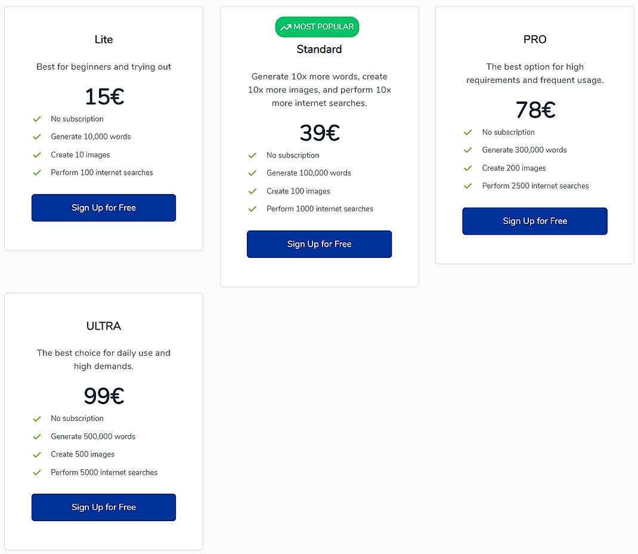Viewport: 638px width, 554px height.
Task: Click Sign Up for Free under ULTRA plan
Action: coord(103,507)
